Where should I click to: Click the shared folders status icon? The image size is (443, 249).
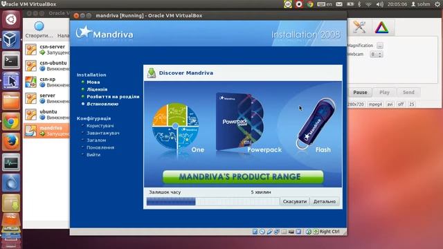coord(284,232)
